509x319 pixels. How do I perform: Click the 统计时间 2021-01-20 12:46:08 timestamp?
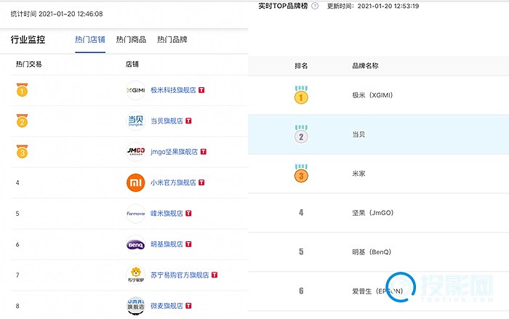click(x=57, y=14)
